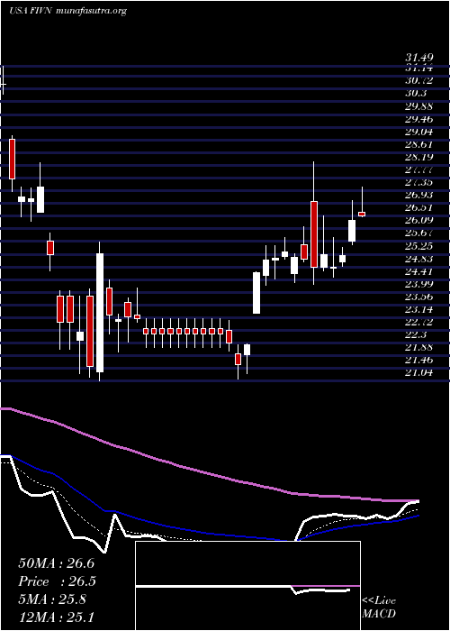Viewport: 450px width, 631px height.
Task: Select the 12MA : 25.1 readout
Action: point(56,617)
